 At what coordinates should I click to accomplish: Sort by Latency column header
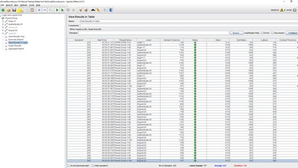(x=264, y=40)
